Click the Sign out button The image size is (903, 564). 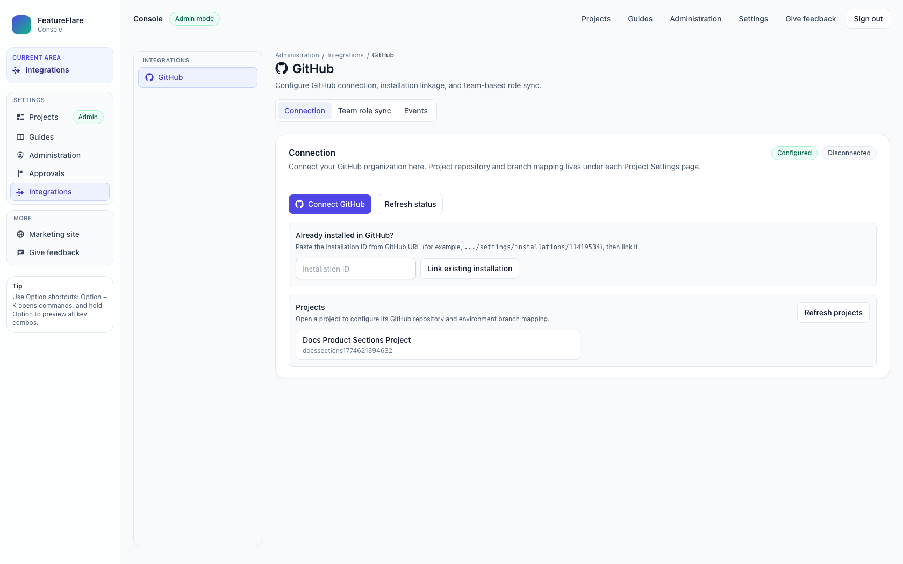click(868, 19)
